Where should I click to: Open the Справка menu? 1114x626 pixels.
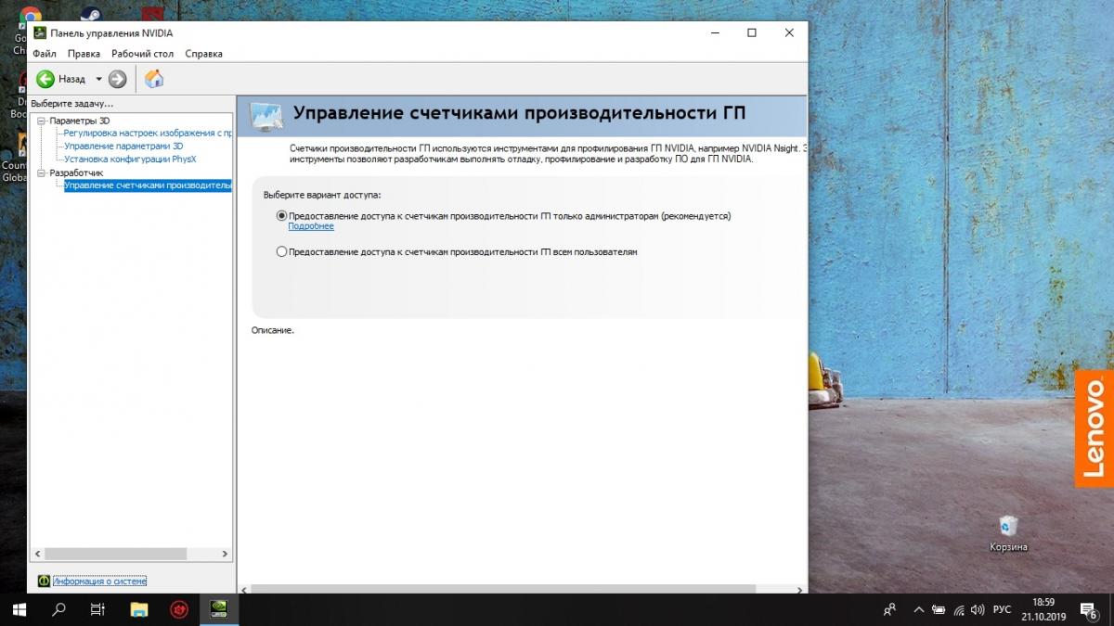[203, 54]
